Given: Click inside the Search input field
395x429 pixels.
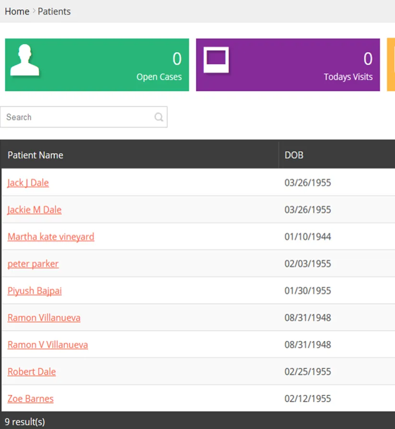Looking at the screenshot, I should [72, 117].
